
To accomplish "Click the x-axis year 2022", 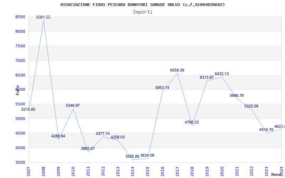I will pos(252,172).
